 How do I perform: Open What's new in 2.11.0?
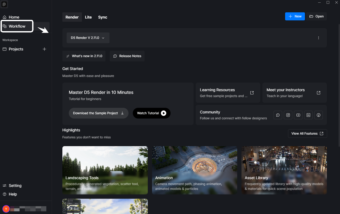pyautogui.click(x=84, y=56)
